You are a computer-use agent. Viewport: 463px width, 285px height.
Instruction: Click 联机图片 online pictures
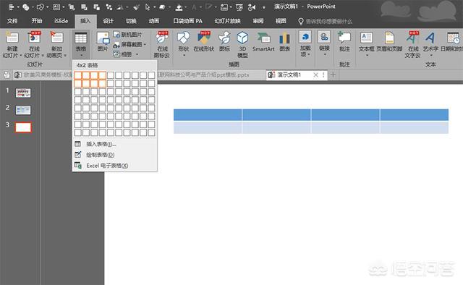[127, 35]
